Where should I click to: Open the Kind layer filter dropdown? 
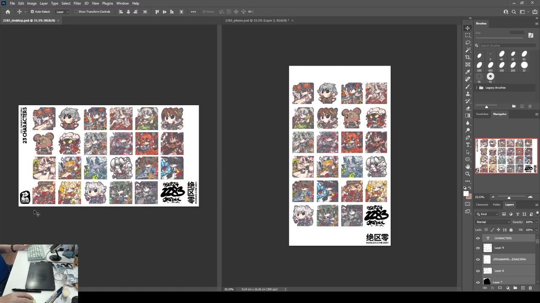click(487, 214)
